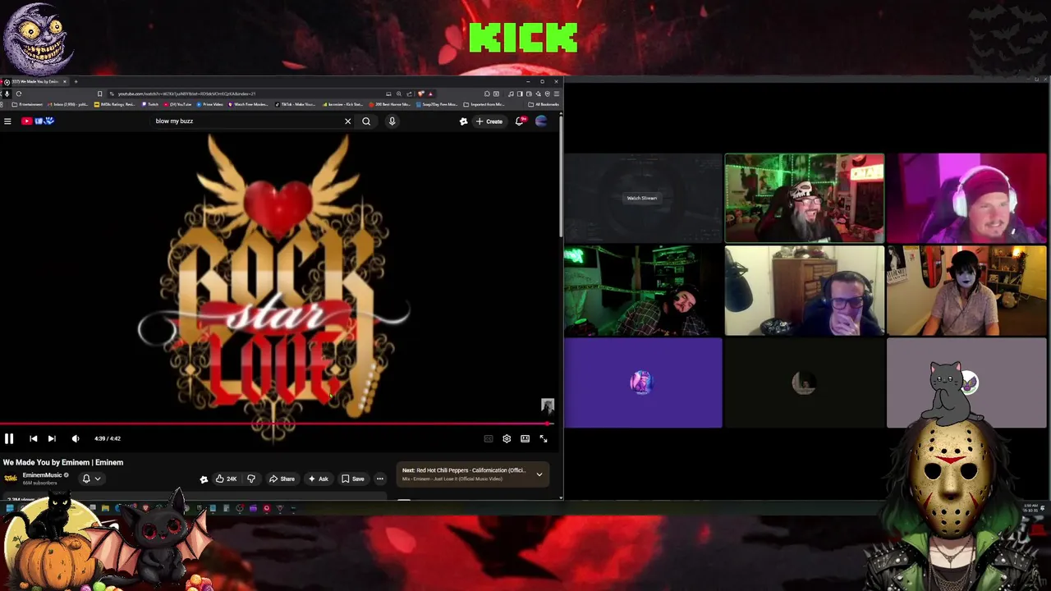Screen dimensions: 1051x591
Task: Click the search magnifier button
Action: (366, 121)
